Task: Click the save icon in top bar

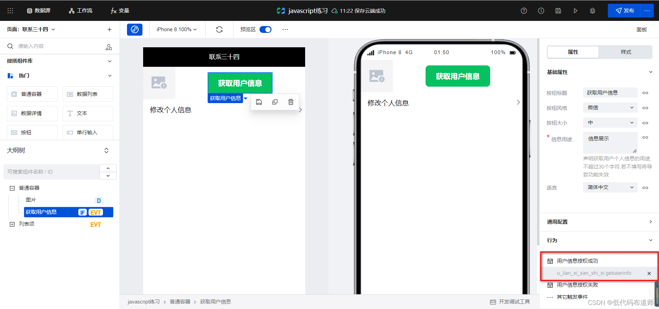Action: 558,11
